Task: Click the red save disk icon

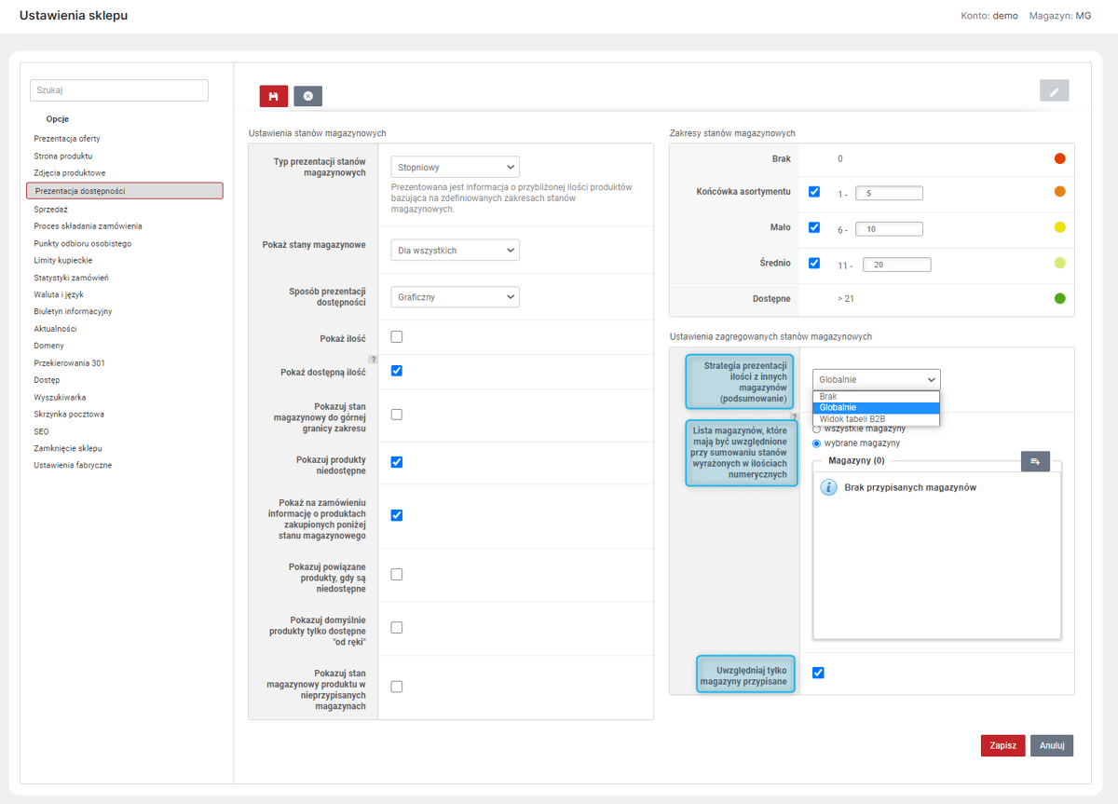Action: (274, 96)
